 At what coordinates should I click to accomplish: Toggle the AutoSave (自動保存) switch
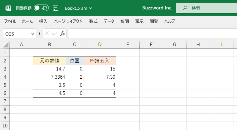(41, 8)
